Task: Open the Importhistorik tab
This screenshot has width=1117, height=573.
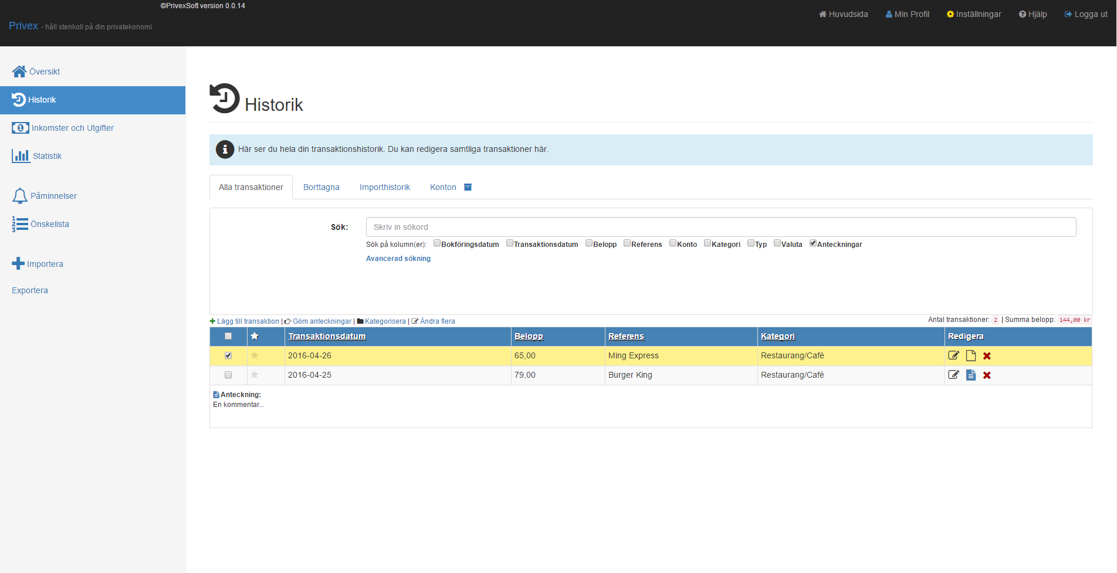Action: pos(384,187)
